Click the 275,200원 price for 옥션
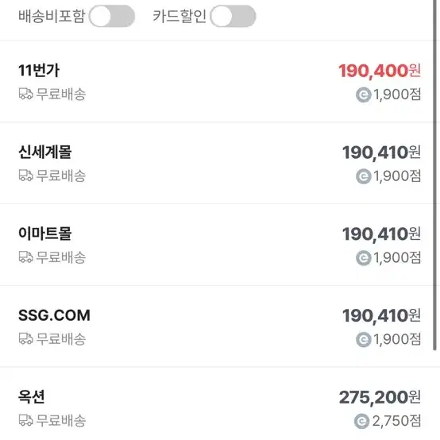The height and width of the screenshot is (440, 440). click(380, 397)
